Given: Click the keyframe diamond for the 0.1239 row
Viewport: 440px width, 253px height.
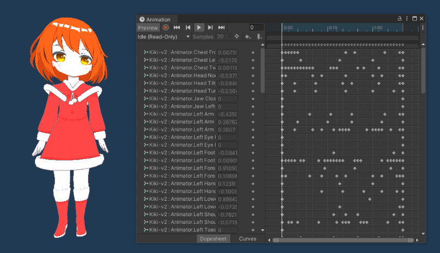Looking at the screenshot, I should click(x=253, y=184).
